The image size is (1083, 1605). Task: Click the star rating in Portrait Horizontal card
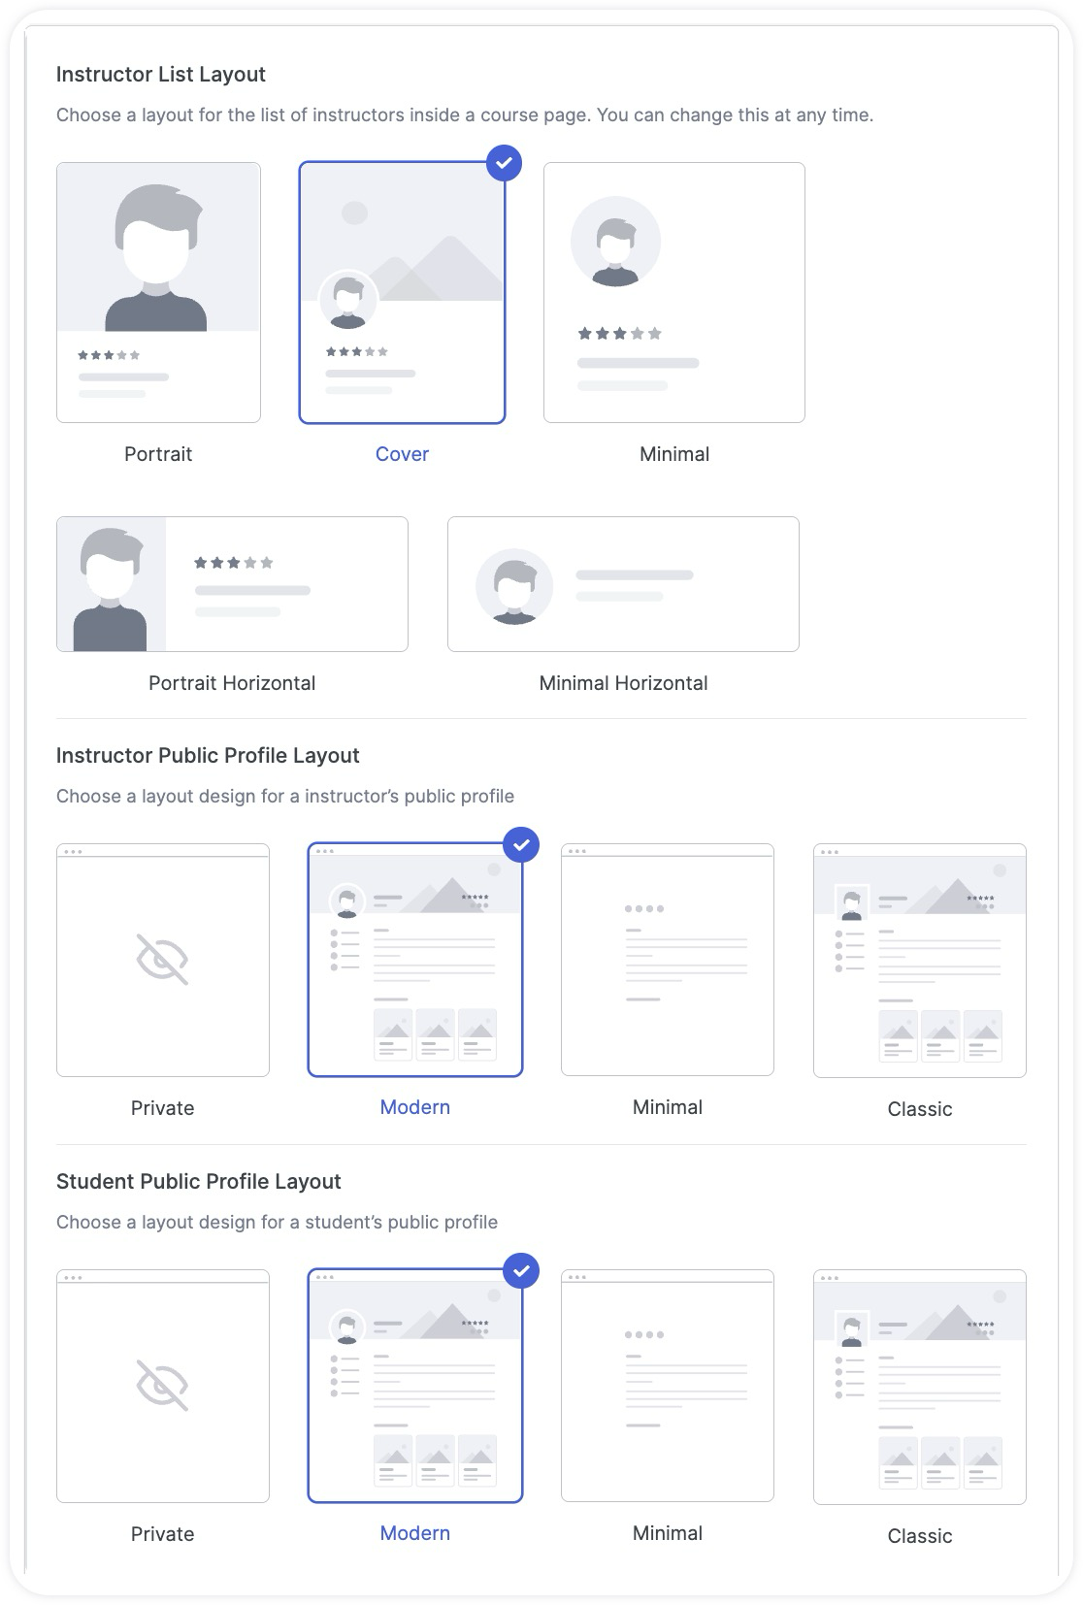(234, 563)
